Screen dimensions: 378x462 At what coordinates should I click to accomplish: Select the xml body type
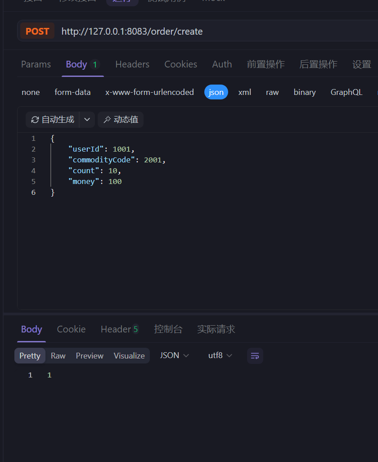[x=245, y=92]
